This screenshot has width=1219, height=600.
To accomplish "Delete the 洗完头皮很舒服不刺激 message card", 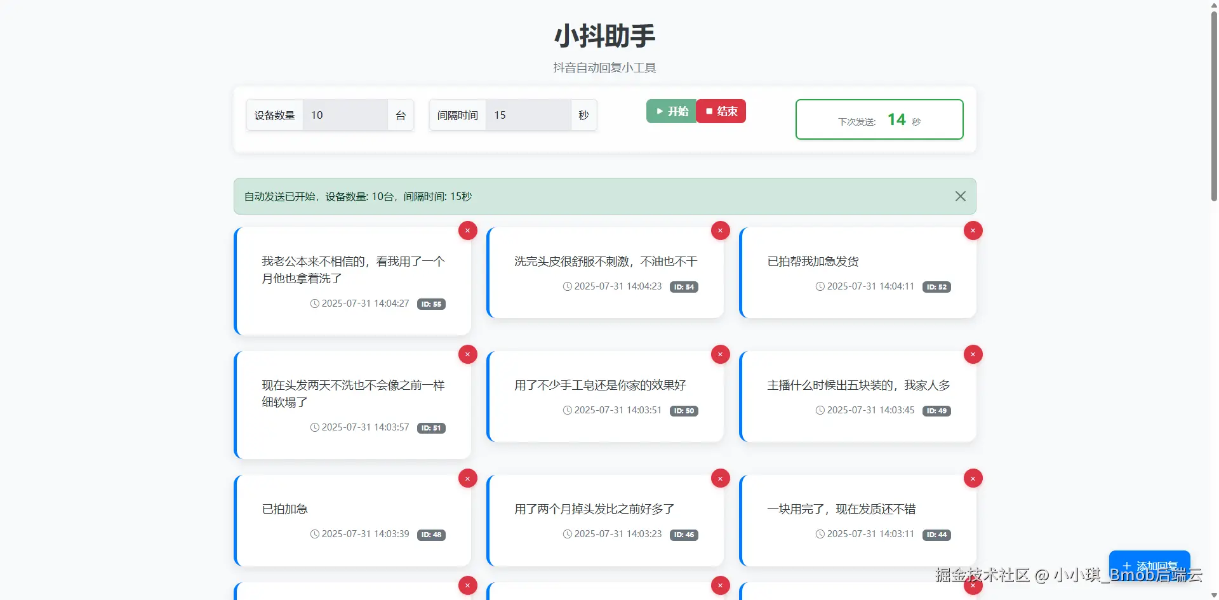I will point(720,230).
